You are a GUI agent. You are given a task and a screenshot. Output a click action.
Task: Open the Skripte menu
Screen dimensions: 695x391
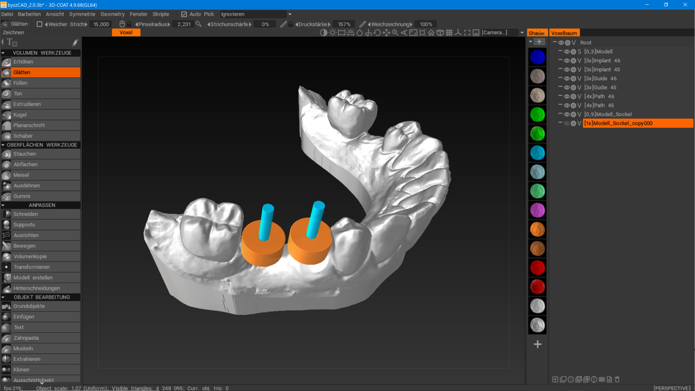click(x=161, y=14)
